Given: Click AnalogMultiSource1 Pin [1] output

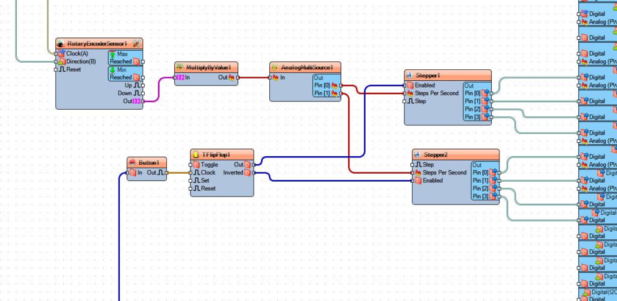Looking at the screenshot, I should coord(341,93).
